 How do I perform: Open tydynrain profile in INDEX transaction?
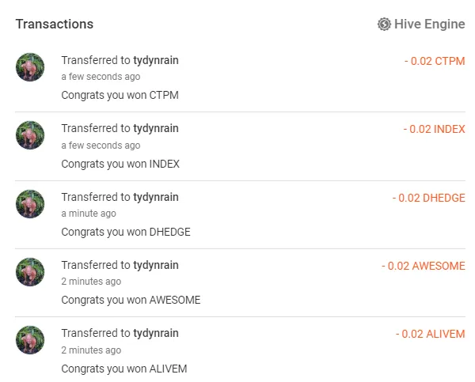tap(156, 128)
